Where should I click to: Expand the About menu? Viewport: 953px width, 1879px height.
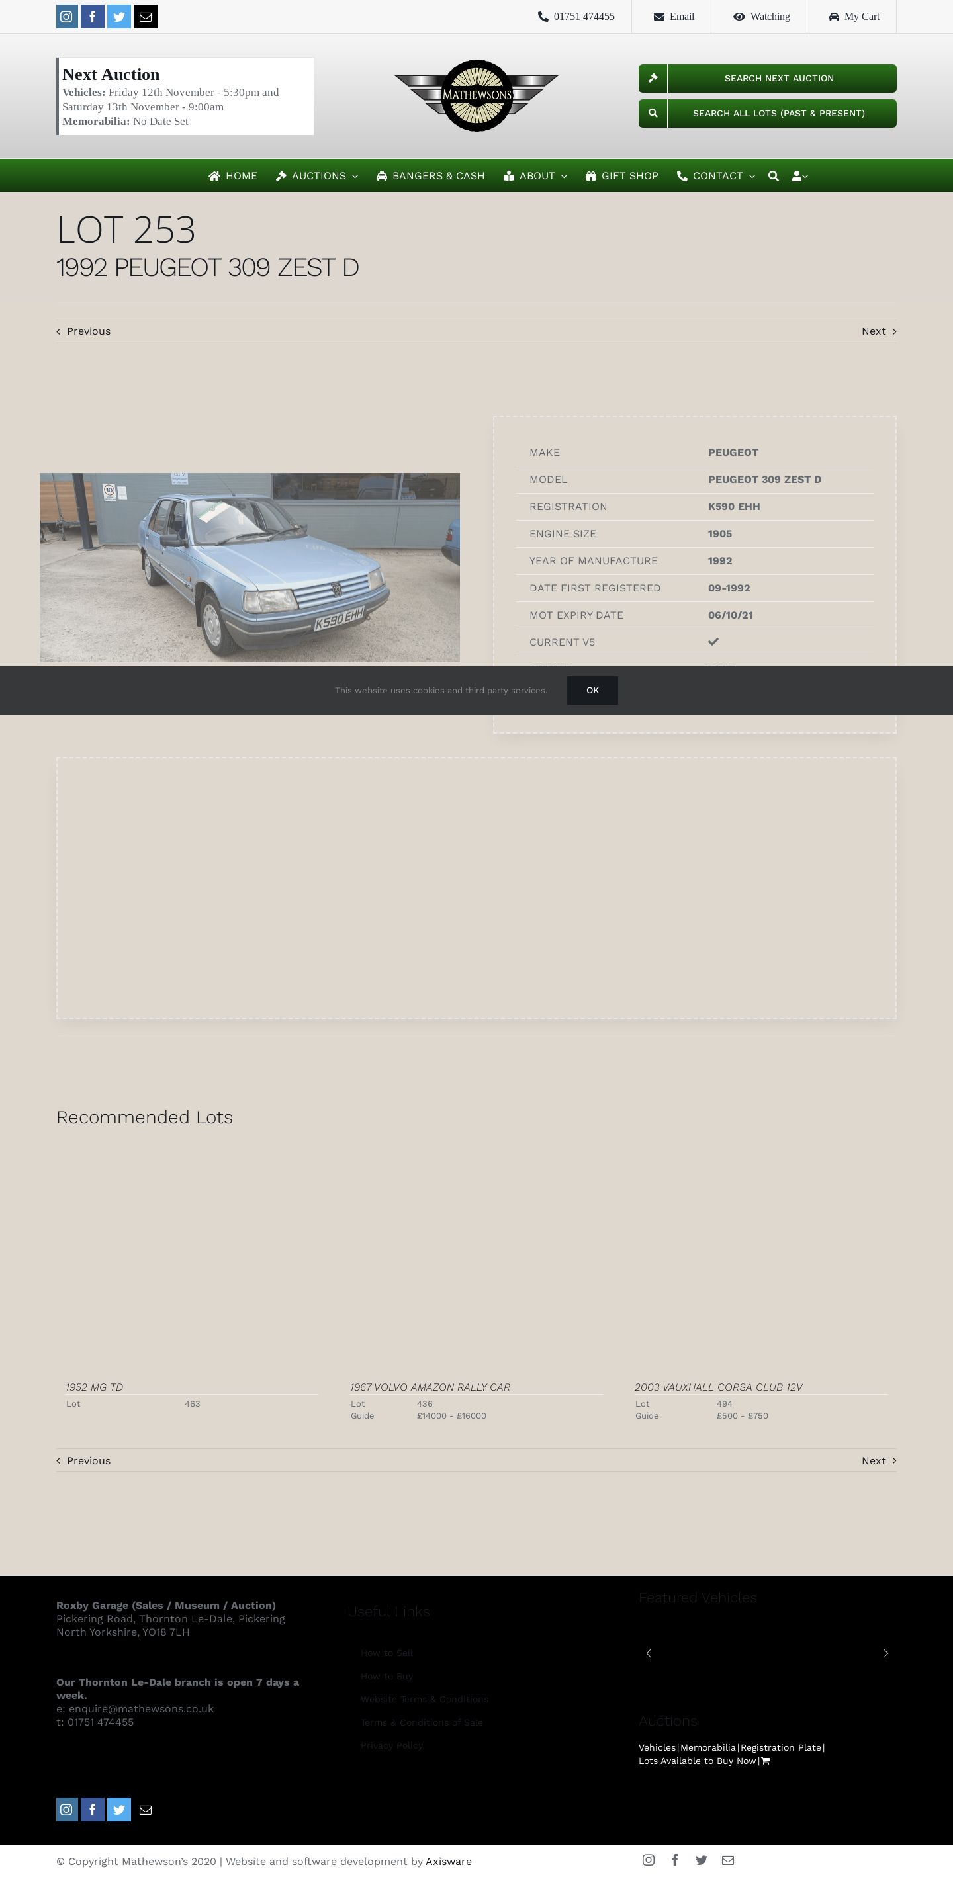[x=535, y=176]
